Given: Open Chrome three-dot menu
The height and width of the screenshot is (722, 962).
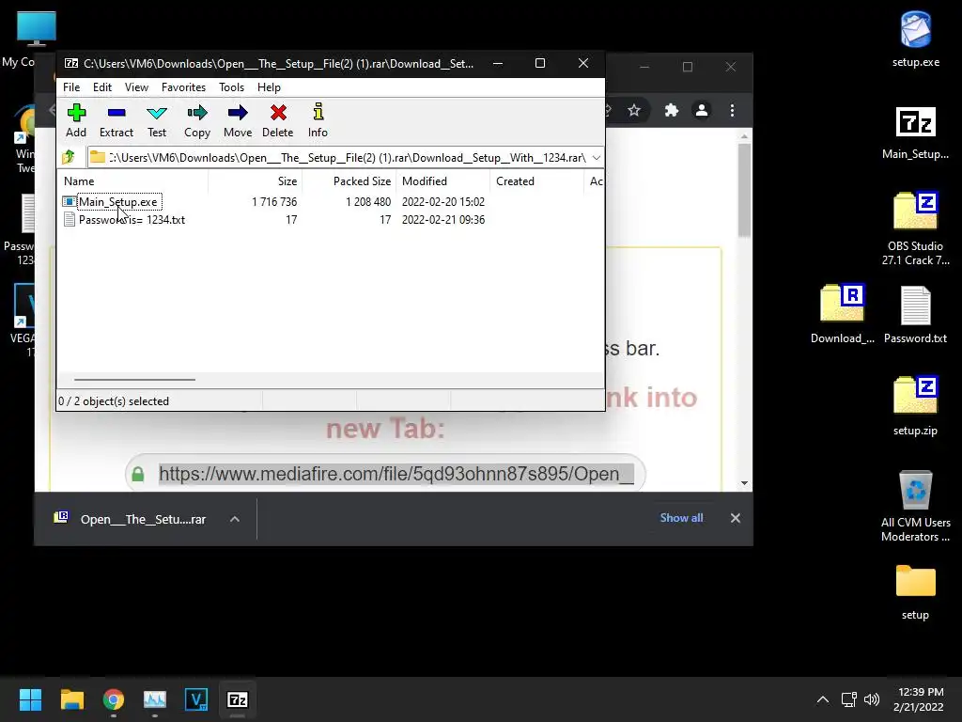Looking at the screenshot, I should [732, 111].
